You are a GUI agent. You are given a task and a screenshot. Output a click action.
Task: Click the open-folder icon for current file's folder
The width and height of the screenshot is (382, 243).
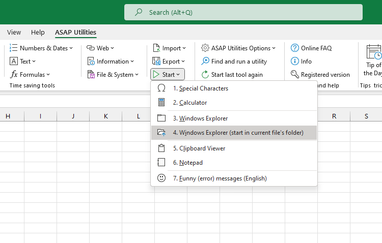coord(161,133)
